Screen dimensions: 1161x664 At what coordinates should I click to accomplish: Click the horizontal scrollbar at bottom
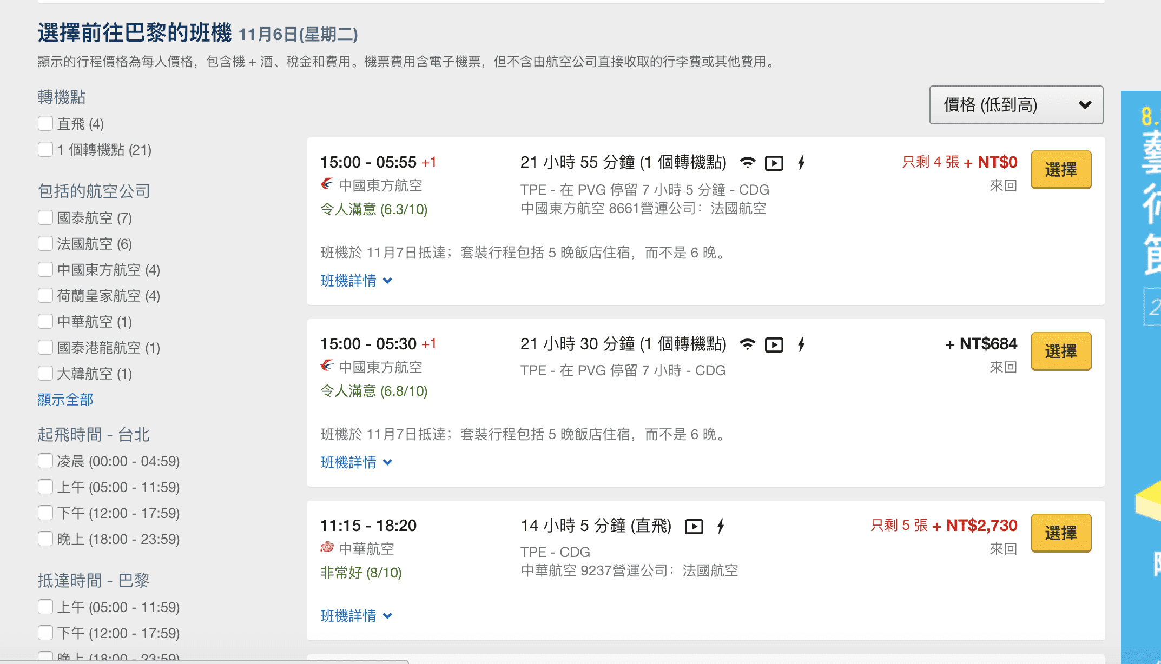204,661
